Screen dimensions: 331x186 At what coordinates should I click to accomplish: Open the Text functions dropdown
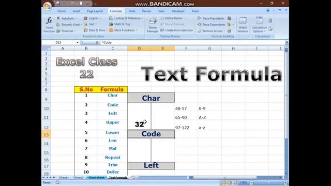(x=90, y=24)
